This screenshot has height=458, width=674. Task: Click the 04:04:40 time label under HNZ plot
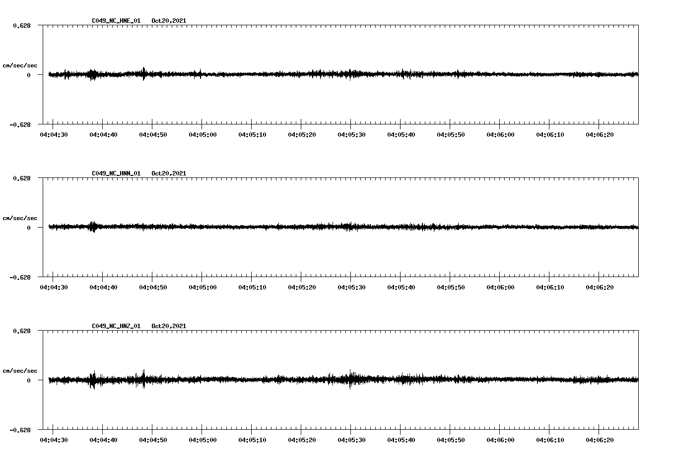point(103,440)
